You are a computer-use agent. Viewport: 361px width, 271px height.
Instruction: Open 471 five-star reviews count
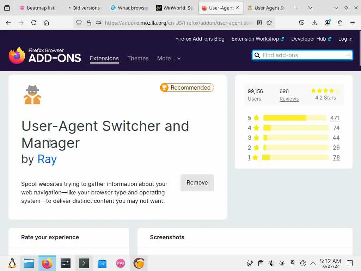point(335,118)
